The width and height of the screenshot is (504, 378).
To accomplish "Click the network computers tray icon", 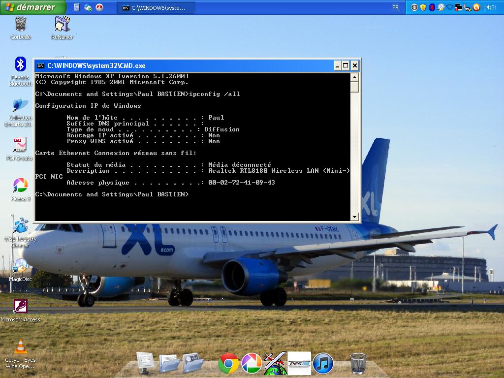I will click(x=459, y=7).
